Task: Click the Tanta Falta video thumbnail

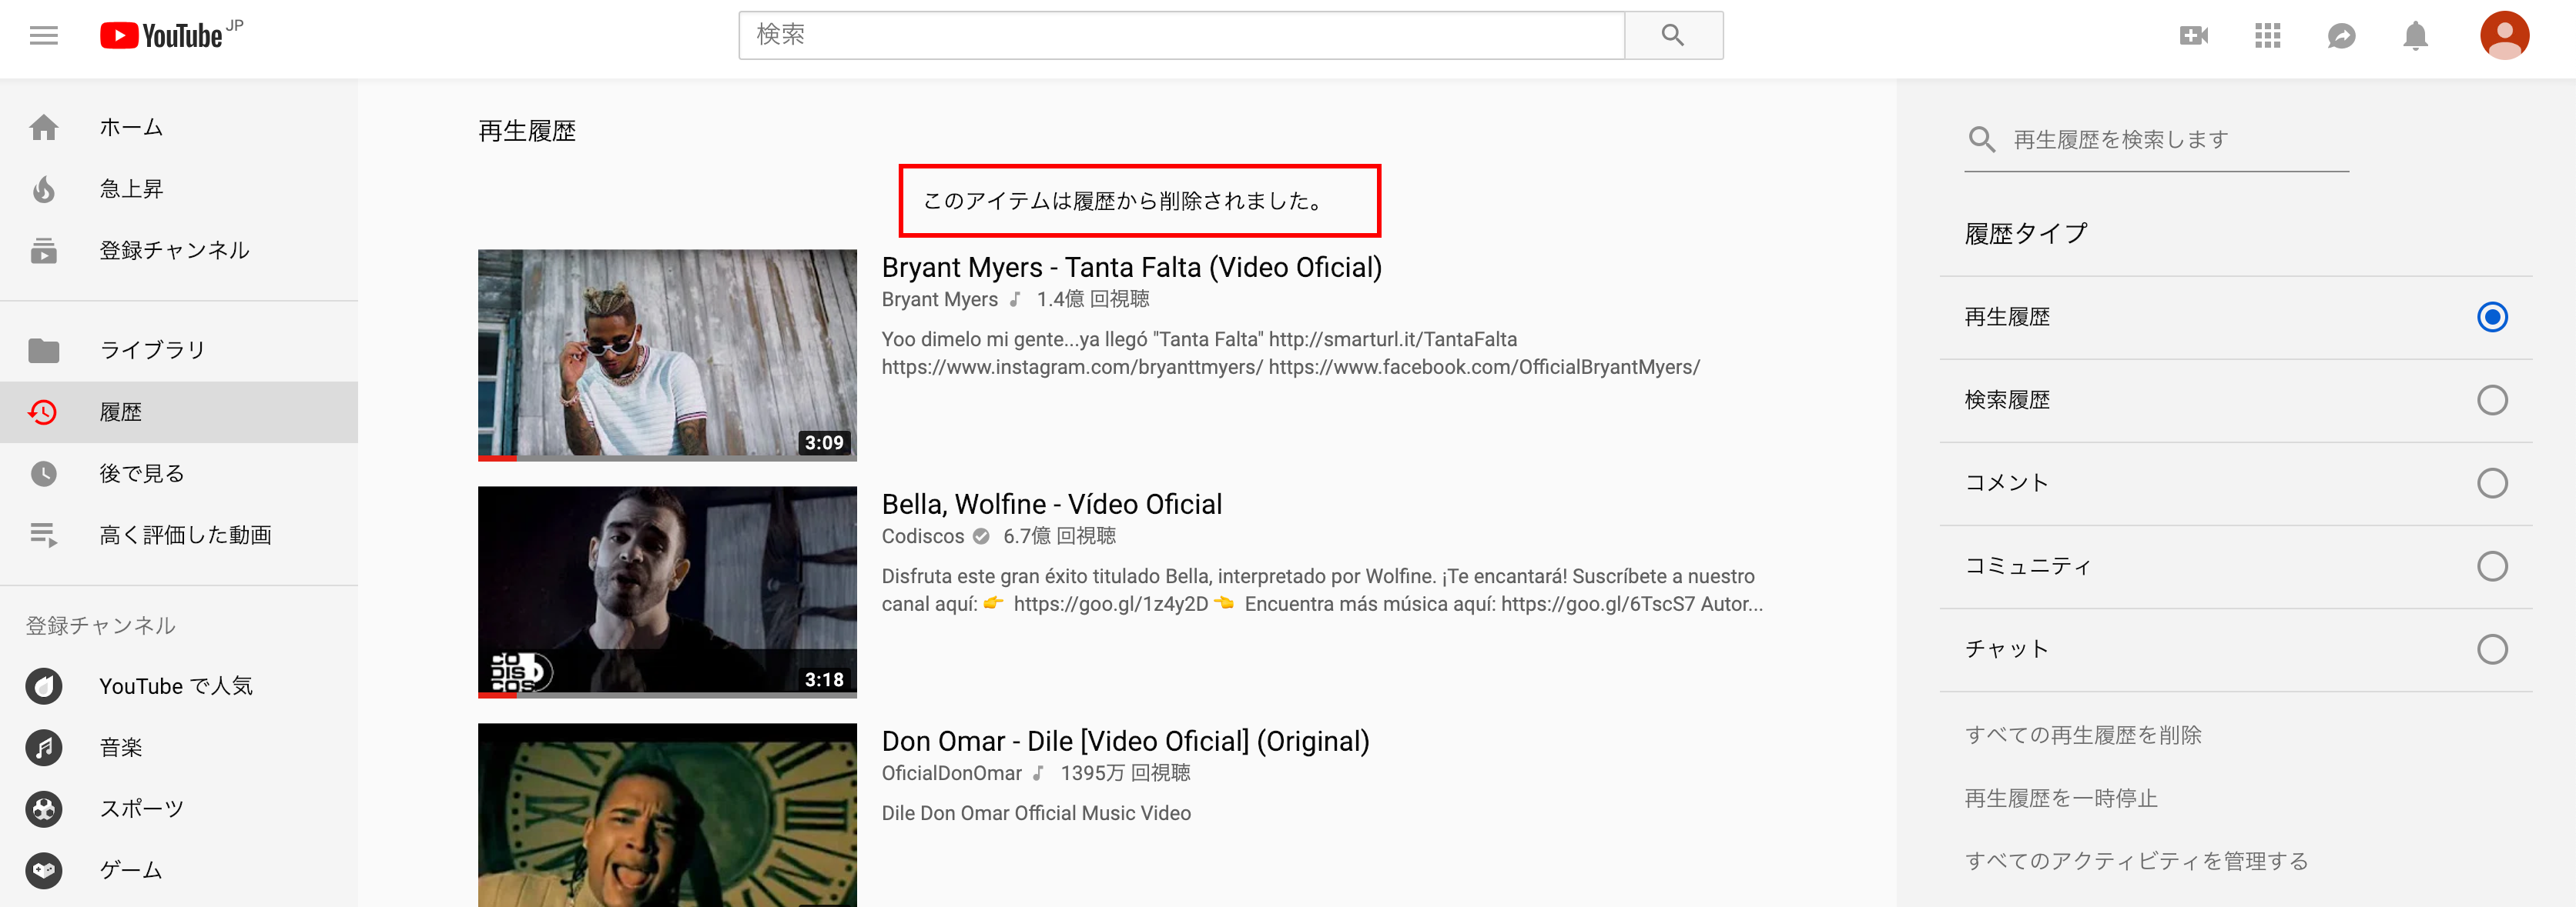Action: [667, 355]
